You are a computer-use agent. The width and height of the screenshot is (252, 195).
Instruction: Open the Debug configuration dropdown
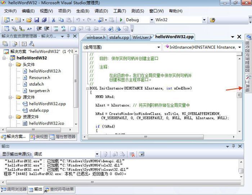(x=152, y=20)
